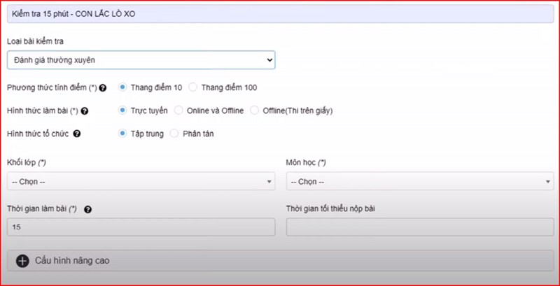Open the Môn học dropdown
The image size is (560, 286).
[x=420, y=182]
